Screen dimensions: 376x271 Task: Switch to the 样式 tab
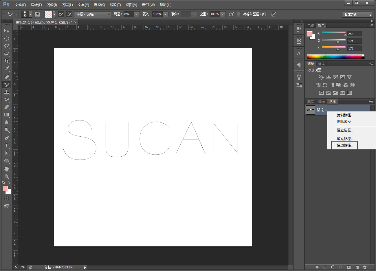321,64
